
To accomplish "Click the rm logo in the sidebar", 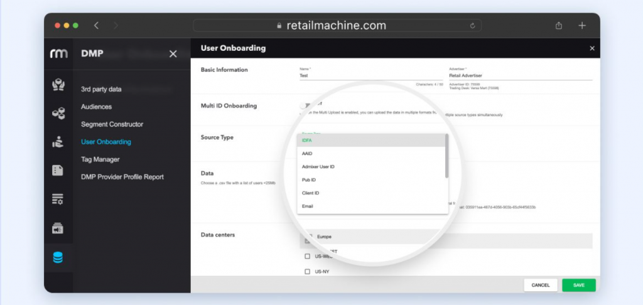I will [x=58, y=54].
